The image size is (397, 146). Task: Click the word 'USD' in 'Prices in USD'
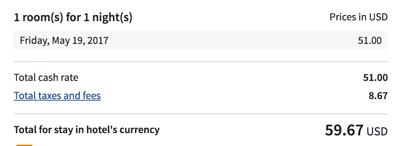pos(378,17)
